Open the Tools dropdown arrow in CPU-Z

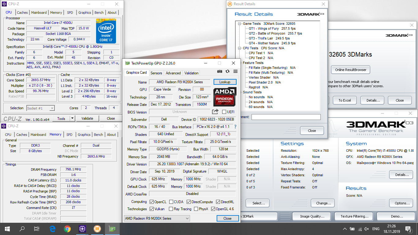click(72, 118)
